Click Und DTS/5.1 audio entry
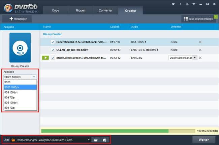The width and height of the screenshot is (219, 145). point(138,42)
